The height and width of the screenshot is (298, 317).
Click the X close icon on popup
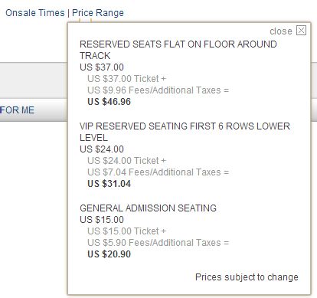301,31
